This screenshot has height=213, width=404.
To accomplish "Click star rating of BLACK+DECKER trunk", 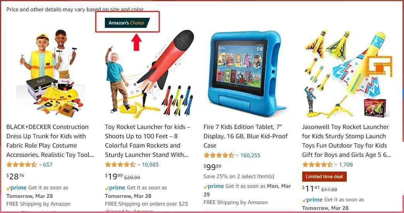I will coord(22,165).
